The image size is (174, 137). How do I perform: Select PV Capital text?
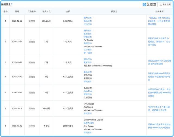[88, 40]
